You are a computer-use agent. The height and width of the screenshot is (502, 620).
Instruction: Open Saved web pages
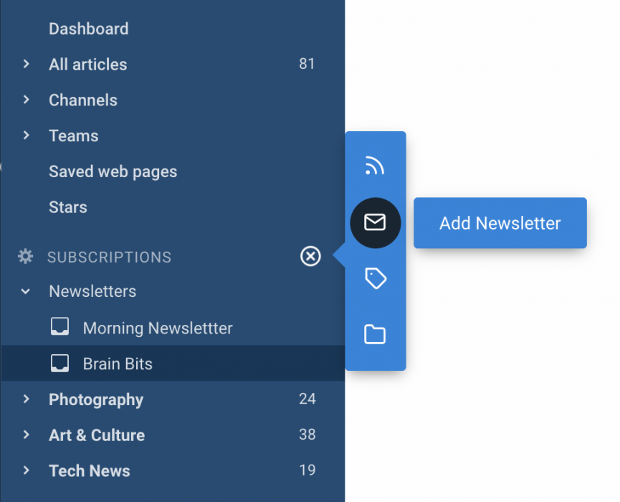point(113,171)
